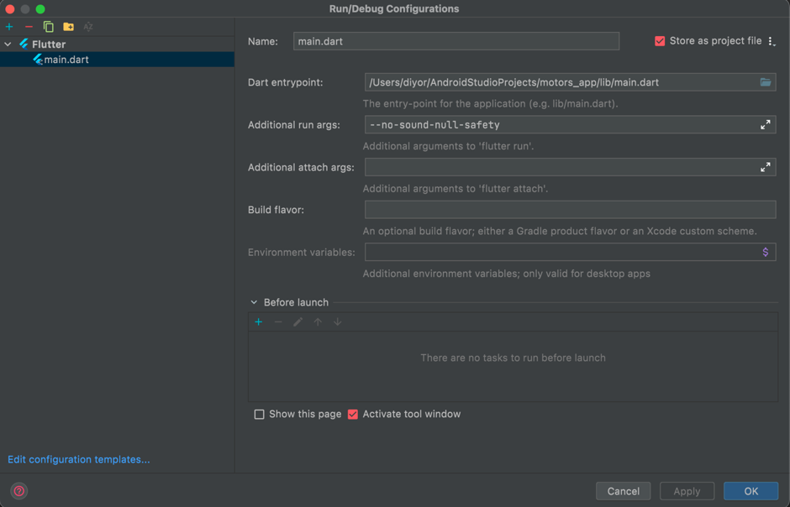Uncheck Store as project file
This screenshot has height=507, width=790.
tap(660, 41)
